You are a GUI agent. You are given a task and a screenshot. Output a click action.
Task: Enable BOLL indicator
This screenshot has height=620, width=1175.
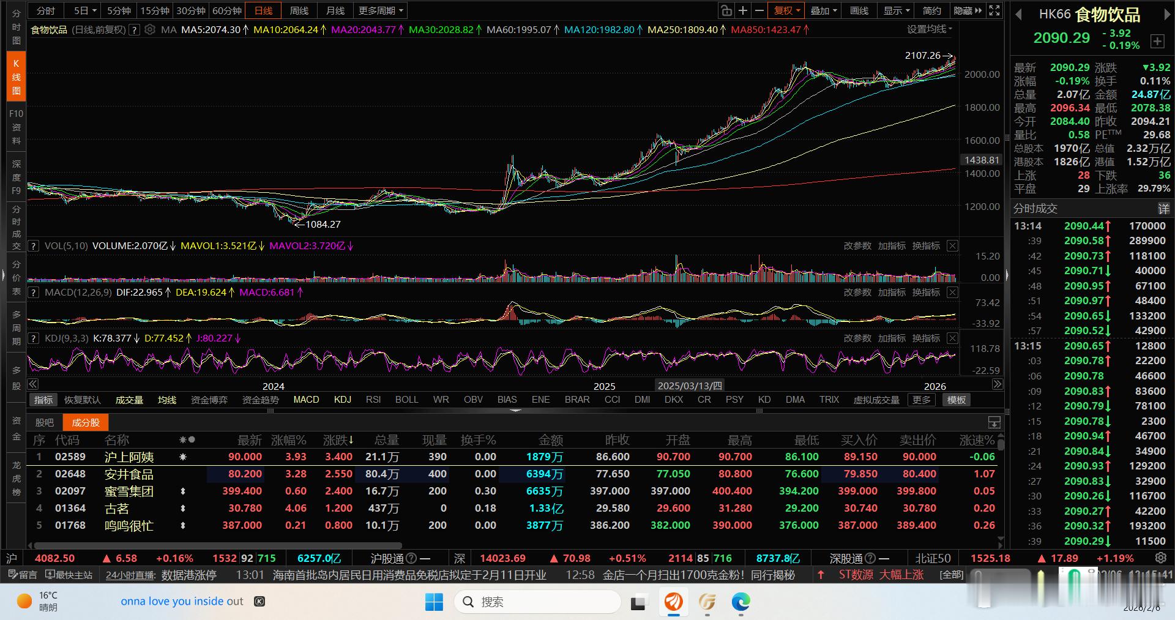(406, 400)
